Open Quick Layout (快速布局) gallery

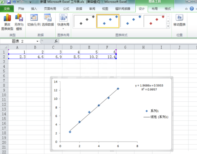63,21
